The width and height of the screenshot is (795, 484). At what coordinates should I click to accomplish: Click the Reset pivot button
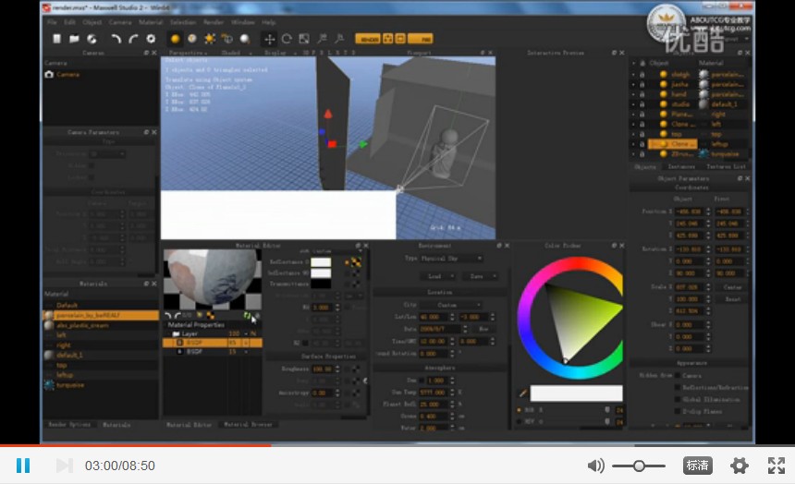pyautogui.click(x=732, y=299)
